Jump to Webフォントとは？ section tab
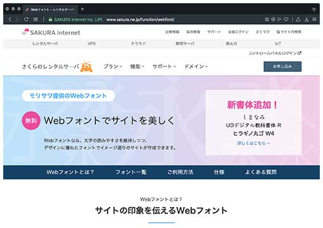The image size is (323, 228). click(70, 172)
